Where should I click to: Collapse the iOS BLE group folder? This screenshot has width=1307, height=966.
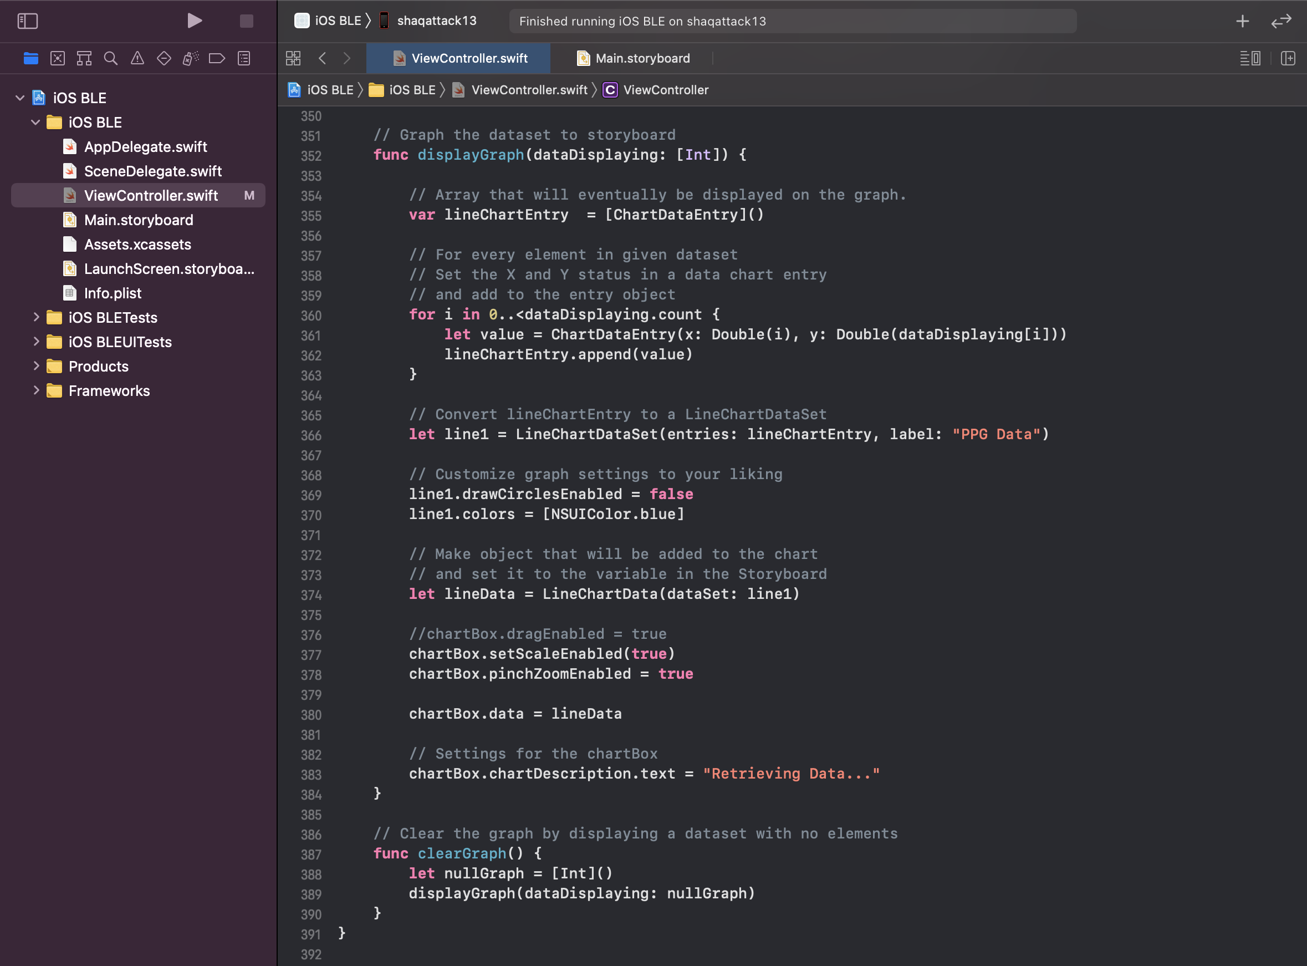pyautogui.click(x=35, y=122)
